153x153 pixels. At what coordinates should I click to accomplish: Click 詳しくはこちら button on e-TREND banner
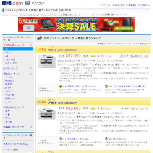point(124,28)
